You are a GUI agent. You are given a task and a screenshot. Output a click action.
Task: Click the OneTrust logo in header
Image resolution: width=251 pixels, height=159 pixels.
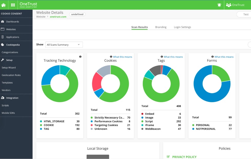pos(28,5)
